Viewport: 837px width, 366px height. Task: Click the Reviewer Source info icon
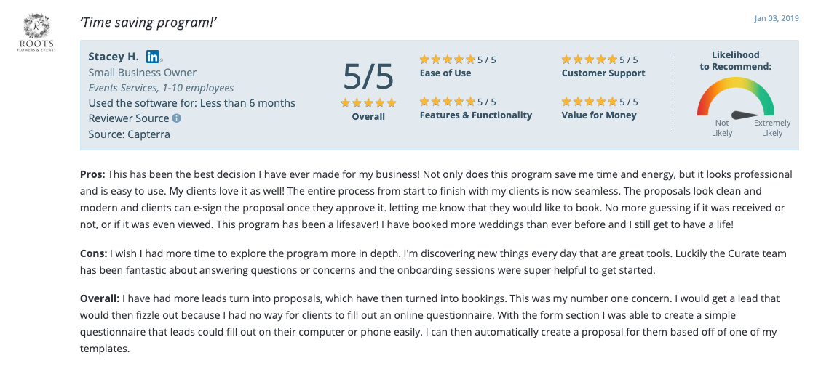(177, 118)
